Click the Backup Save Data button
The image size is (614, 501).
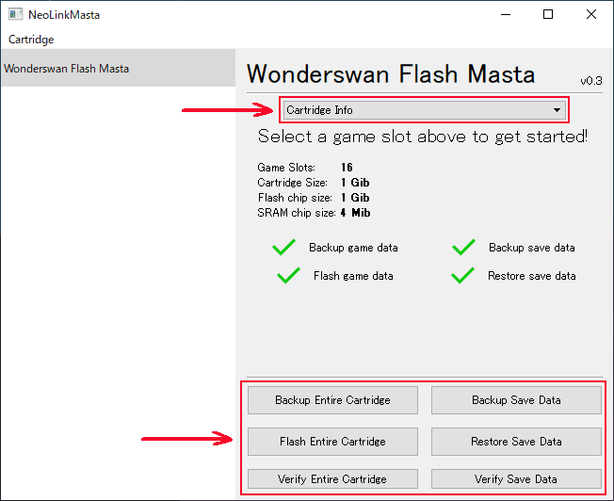coord(516,400)
